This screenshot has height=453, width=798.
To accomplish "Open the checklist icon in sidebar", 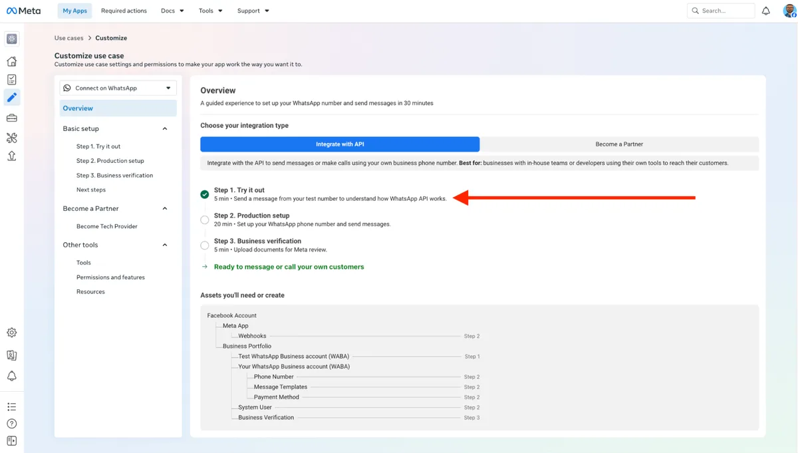I will [11, 79].
